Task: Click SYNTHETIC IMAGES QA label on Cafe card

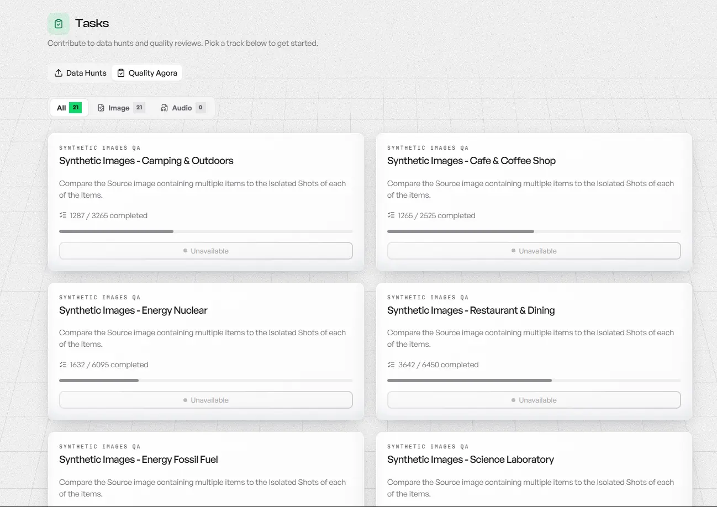Action: tap(428, 148)
